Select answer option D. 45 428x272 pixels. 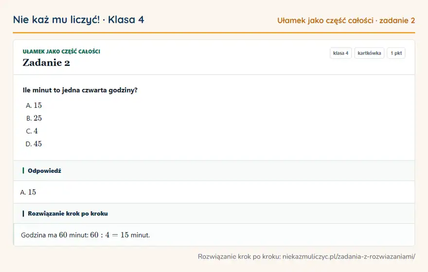click(x=34, y=144)
